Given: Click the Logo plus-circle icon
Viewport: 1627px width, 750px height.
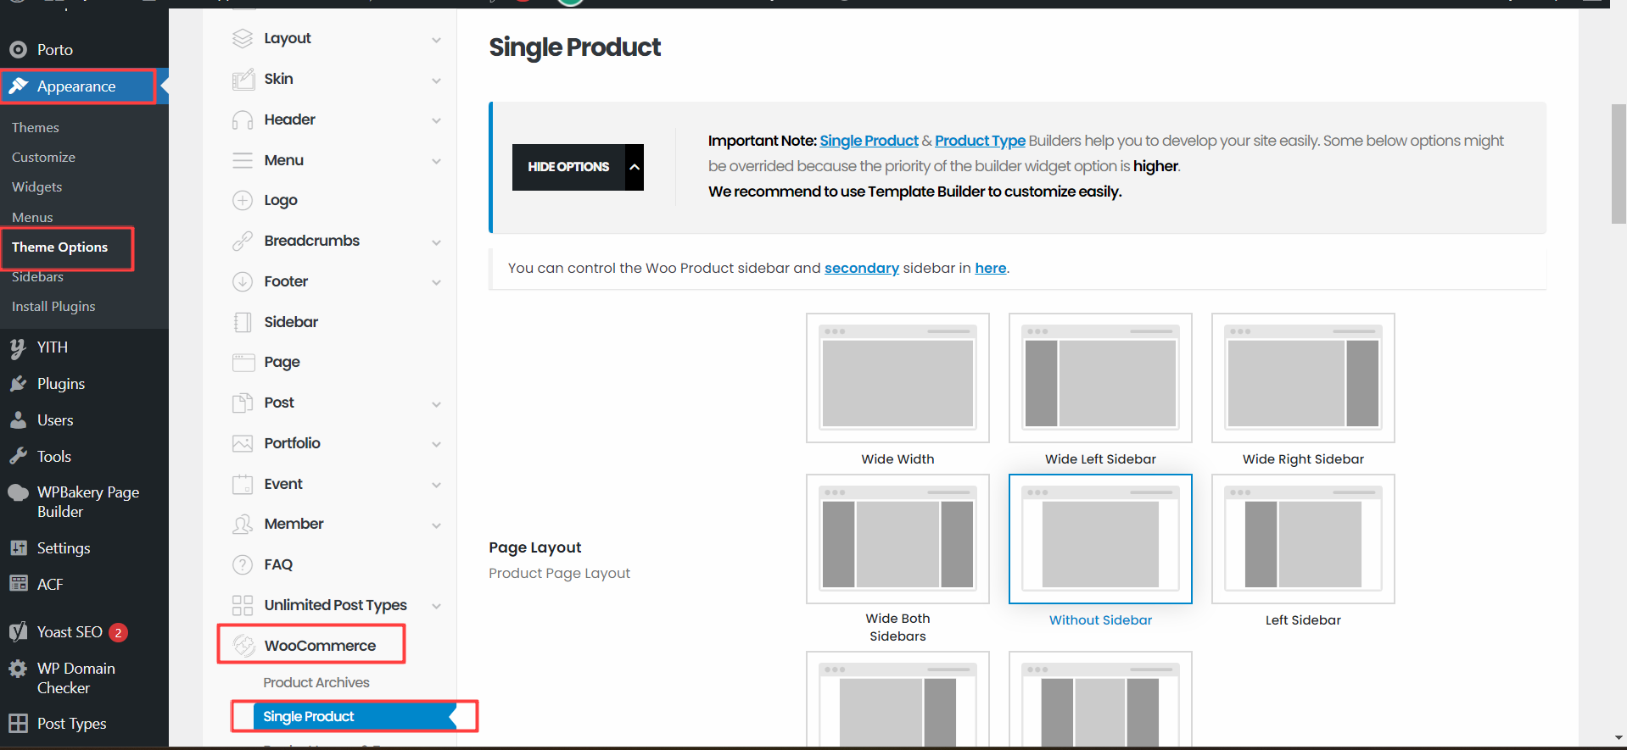Looking at the screenshot, I should click(243, 200).
